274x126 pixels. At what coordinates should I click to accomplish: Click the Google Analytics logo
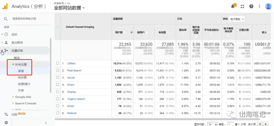click(x=5, y=7)
